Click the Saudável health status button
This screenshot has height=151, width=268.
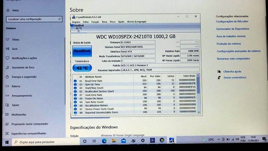pos(82,51)
